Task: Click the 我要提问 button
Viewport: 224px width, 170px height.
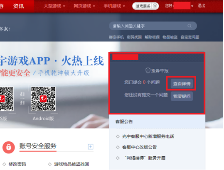Action: coord(182,96)
